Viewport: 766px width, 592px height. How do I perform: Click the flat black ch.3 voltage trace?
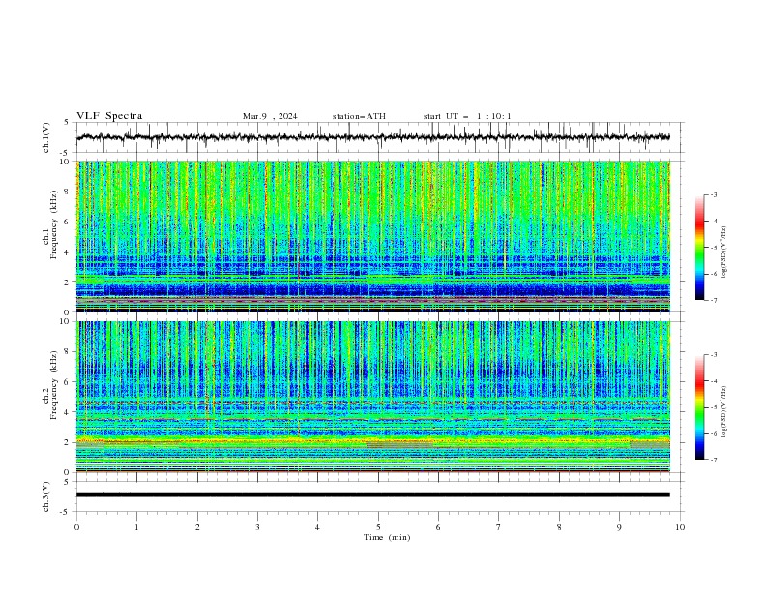tap(372, 495)
